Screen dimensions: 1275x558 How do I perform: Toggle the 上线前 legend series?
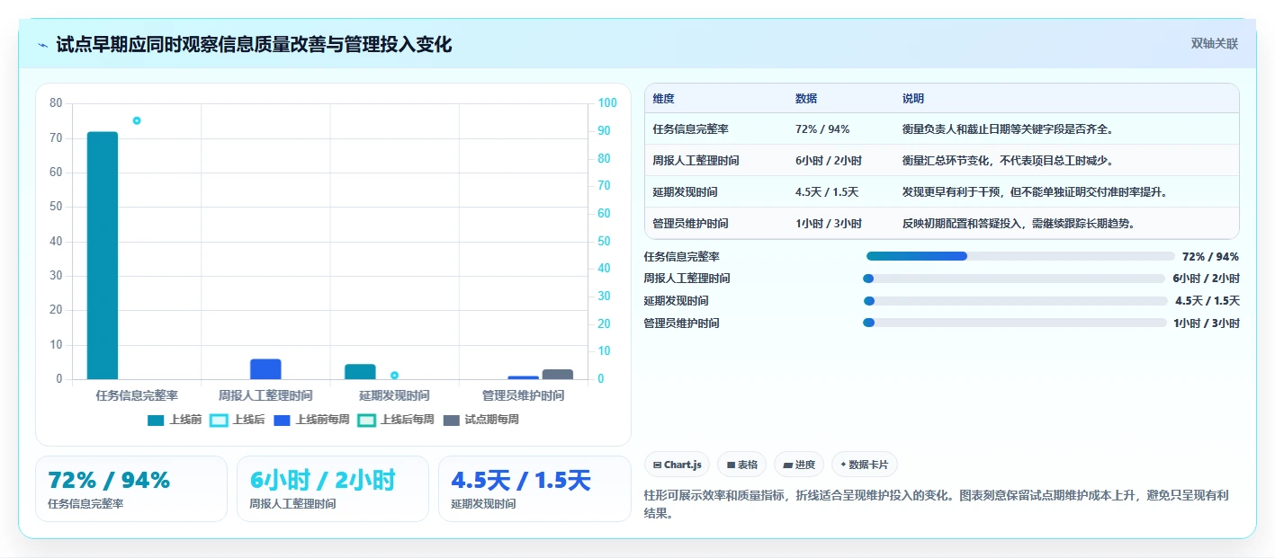pos(175,420)
